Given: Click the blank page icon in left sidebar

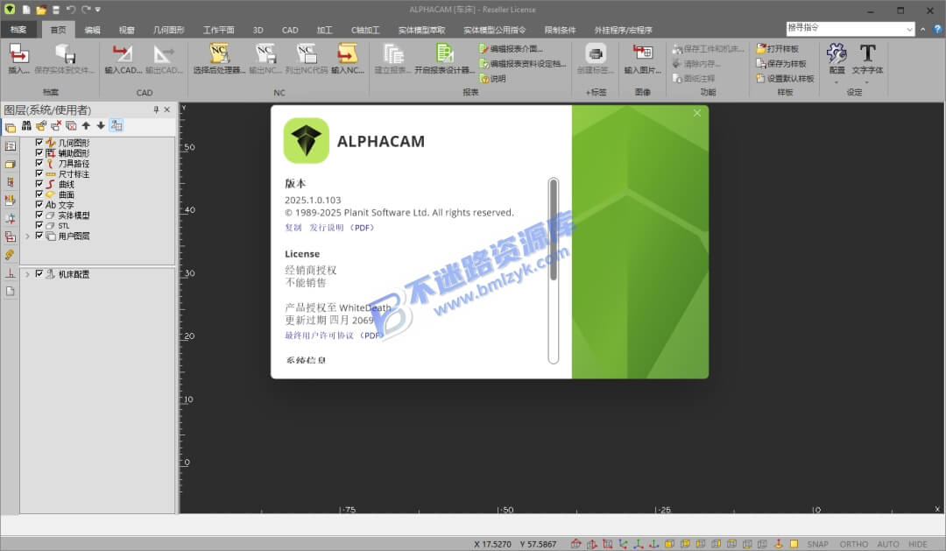Looking at the screenshot, I should [x=11, y=291].
